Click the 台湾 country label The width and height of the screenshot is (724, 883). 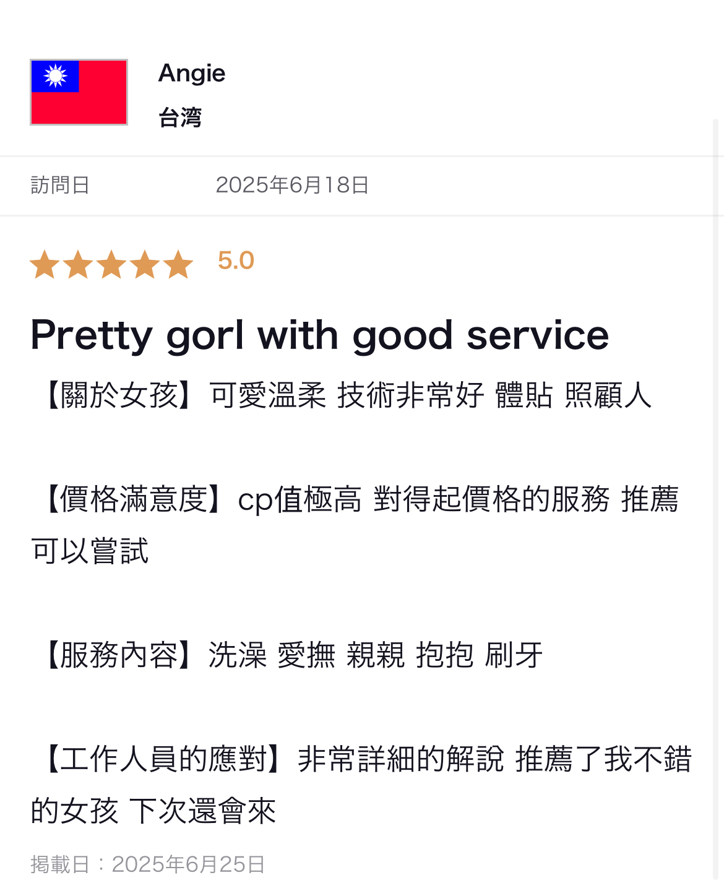[x=180, y=117]
